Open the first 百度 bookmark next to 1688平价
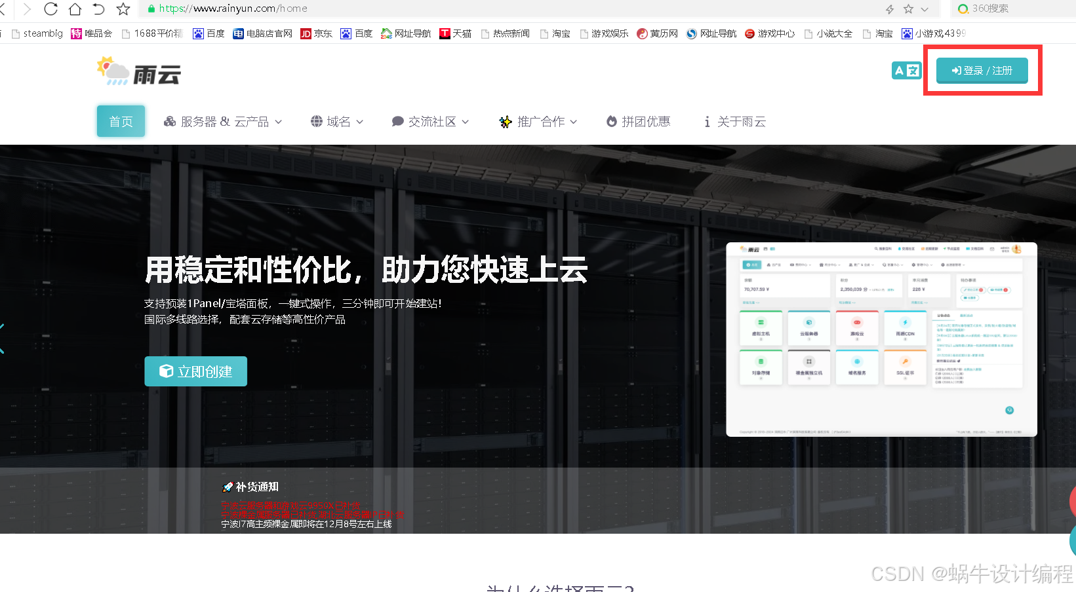The width and height of the screenshot is (1076, 592). [209, 33]
